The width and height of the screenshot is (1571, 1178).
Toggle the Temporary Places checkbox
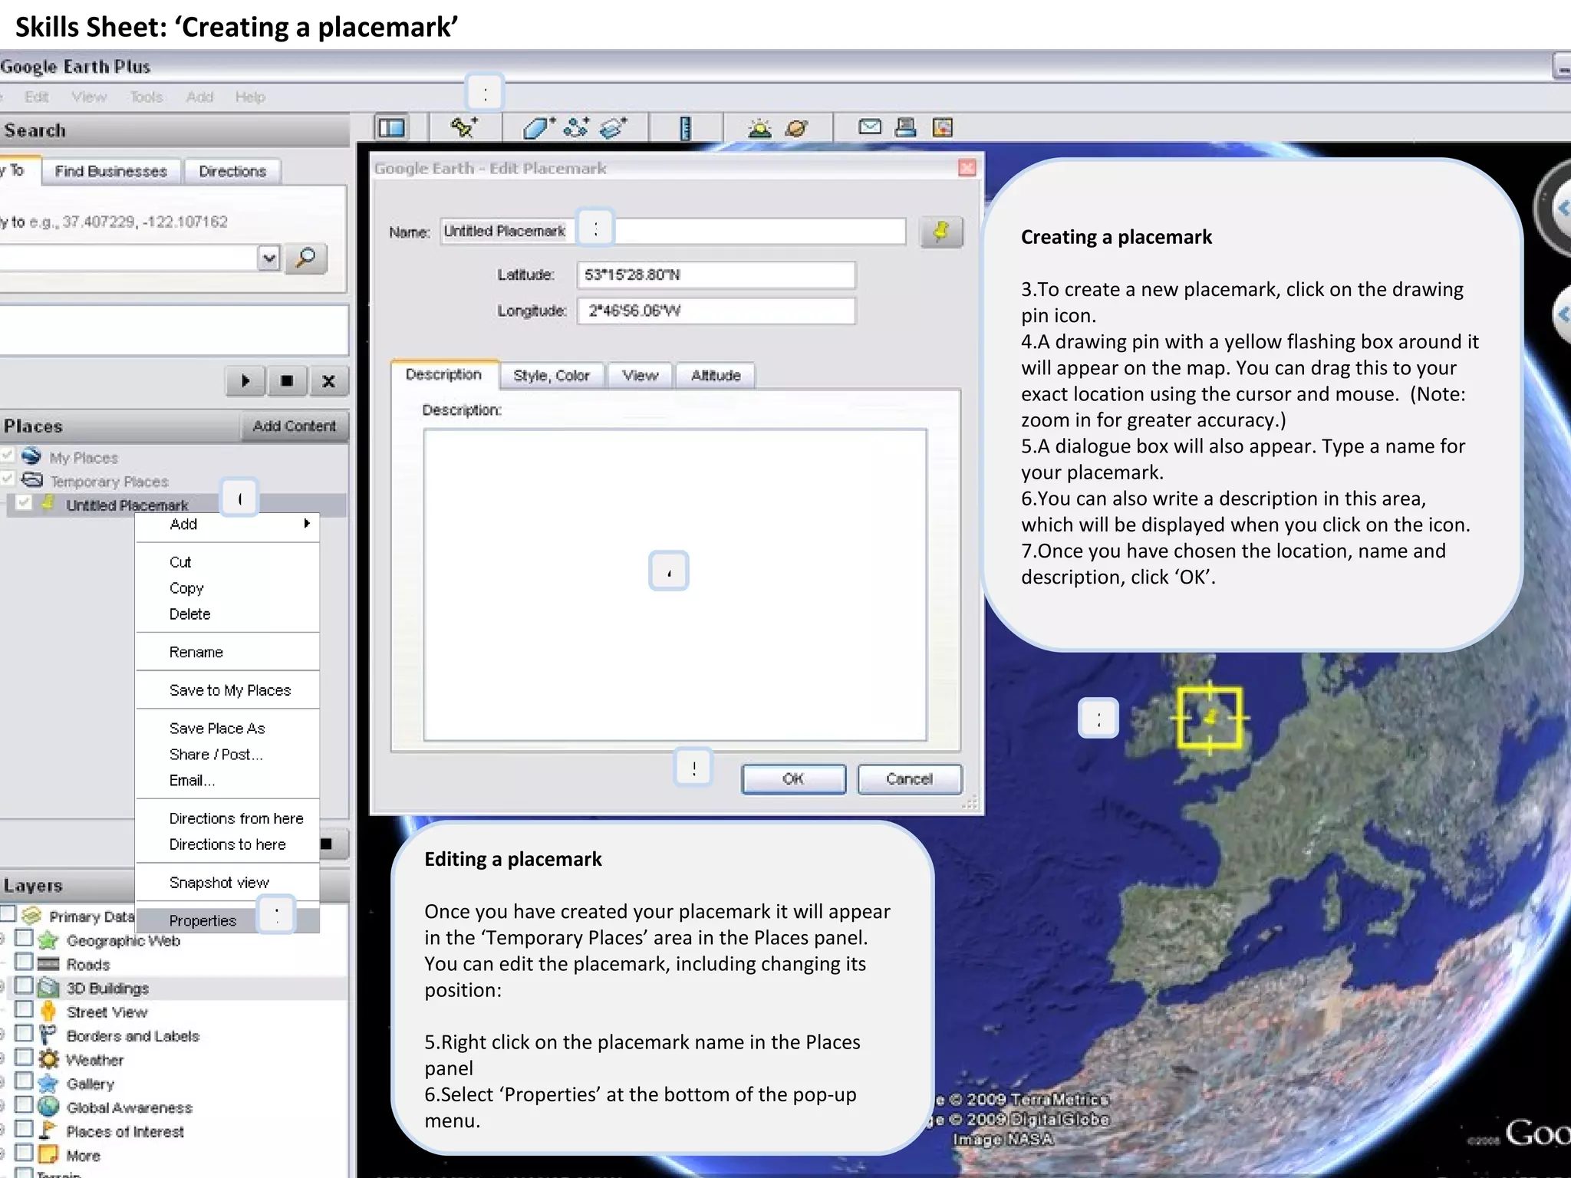[8, 479]
